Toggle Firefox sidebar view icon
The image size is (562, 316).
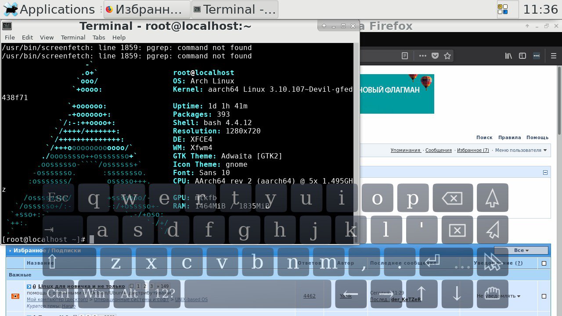(x=522, y=56)
